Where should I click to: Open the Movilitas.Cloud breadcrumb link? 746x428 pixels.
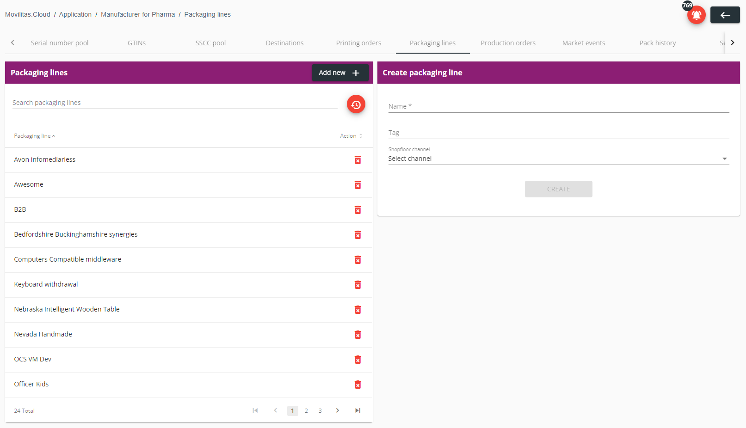coord(28,14)
